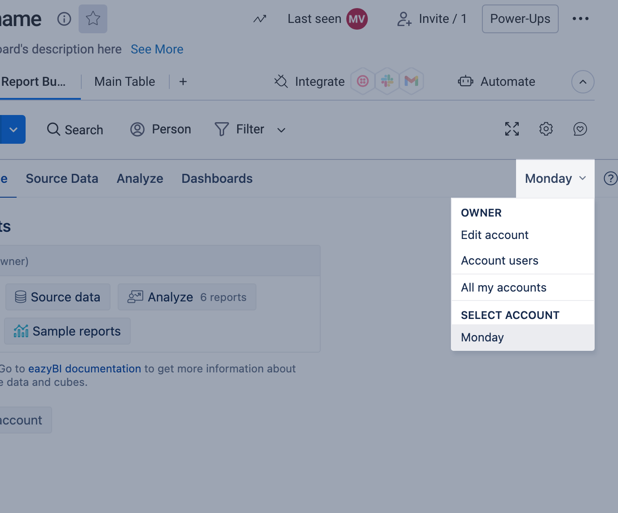Star the board as favorite
Viewport: 618px width, 513px height.
93,19
